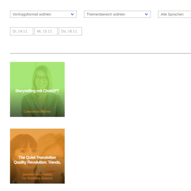Click the Vortragsformat dropdown chevron arrow
Image resolution: width=191 pixels, height=191 pixels.
click(72, 14)
